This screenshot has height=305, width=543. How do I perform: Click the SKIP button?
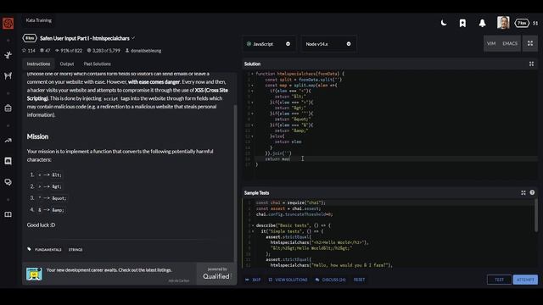click(x=253, y=280)
